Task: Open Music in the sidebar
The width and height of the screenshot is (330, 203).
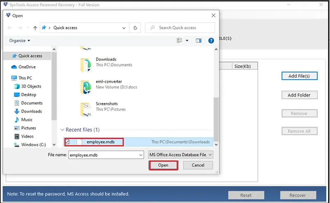Action: click(27, 120)
